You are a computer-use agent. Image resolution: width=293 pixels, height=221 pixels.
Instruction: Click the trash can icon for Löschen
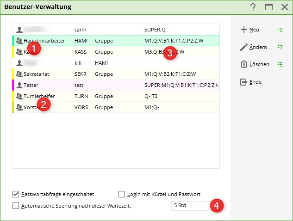click(x=243, y=65)
